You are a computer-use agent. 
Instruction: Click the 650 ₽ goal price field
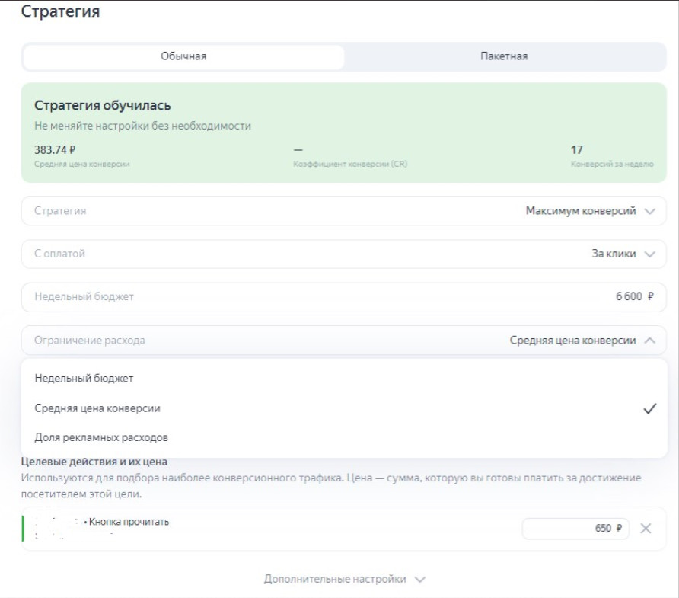point(575,529)
